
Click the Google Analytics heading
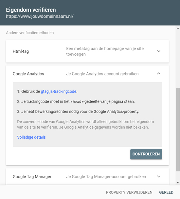[x=28, y=74]
